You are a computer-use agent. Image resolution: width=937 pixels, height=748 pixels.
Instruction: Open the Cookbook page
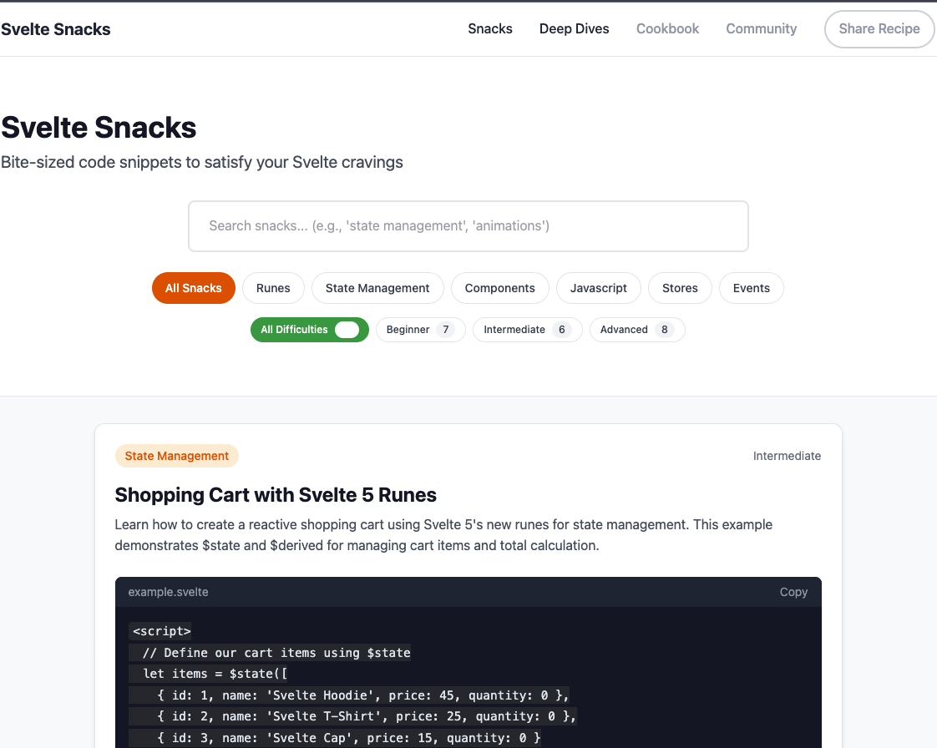(x=667, y=28)
